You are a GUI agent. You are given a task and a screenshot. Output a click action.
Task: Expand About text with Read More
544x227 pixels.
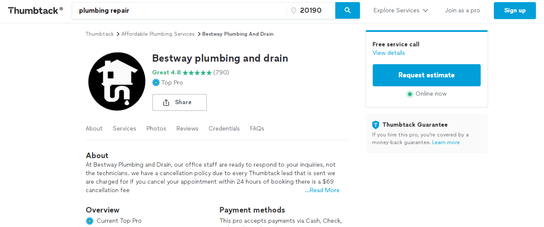pyautogui.click(x=322, y=190)
